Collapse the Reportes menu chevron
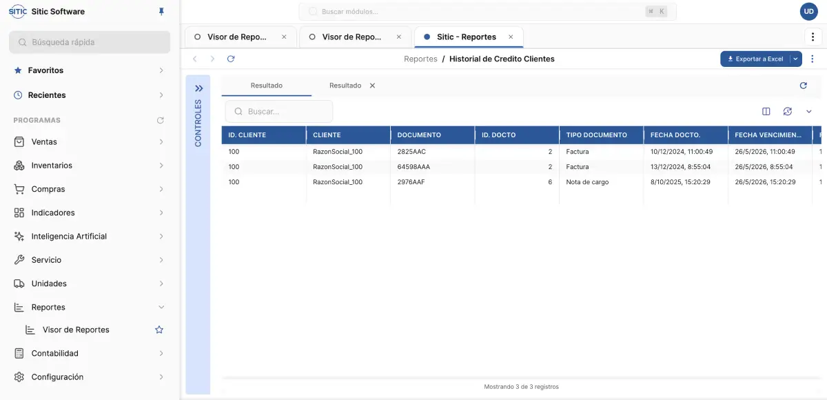The image size is (827, 400). (x=161, y=307)
